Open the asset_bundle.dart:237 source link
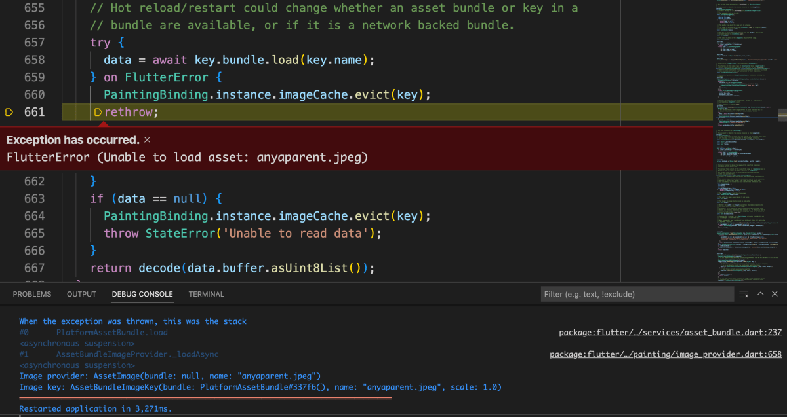The image size is (787, 417). (x=670, y=333)
